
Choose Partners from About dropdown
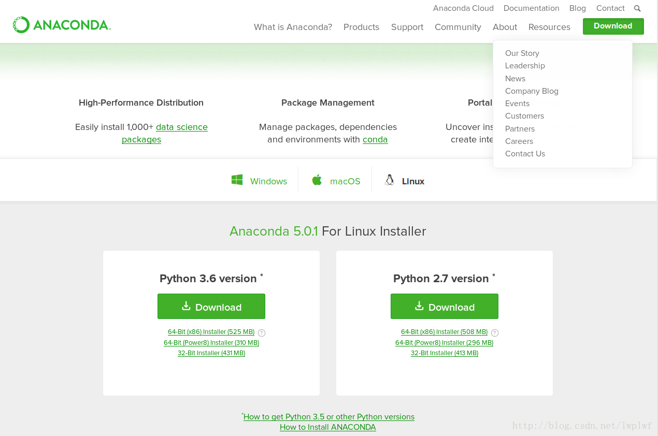[x=520, y=129]
